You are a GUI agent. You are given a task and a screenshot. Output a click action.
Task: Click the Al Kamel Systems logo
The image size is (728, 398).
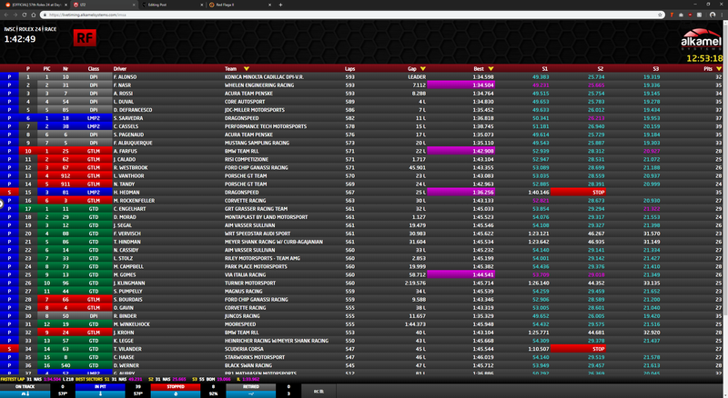[701, 39]
